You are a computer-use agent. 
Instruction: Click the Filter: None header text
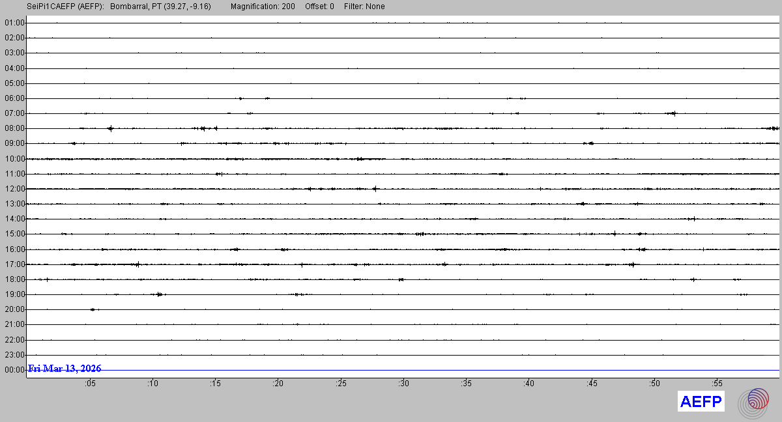(x=364, y=7)
